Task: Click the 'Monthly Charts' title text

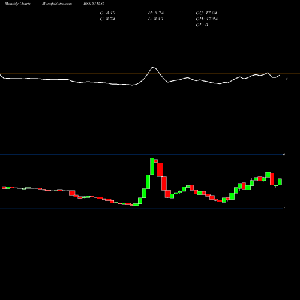Action: [17, 4]
